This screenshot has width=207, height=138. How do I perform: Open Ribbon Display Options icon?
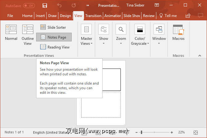pyautogui.click(x=157, y=5)
